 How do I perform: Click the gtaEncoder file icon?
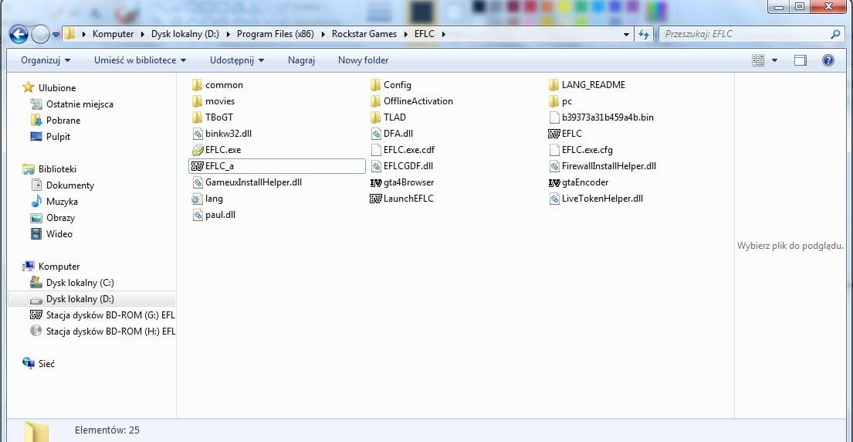coord(554,182)
